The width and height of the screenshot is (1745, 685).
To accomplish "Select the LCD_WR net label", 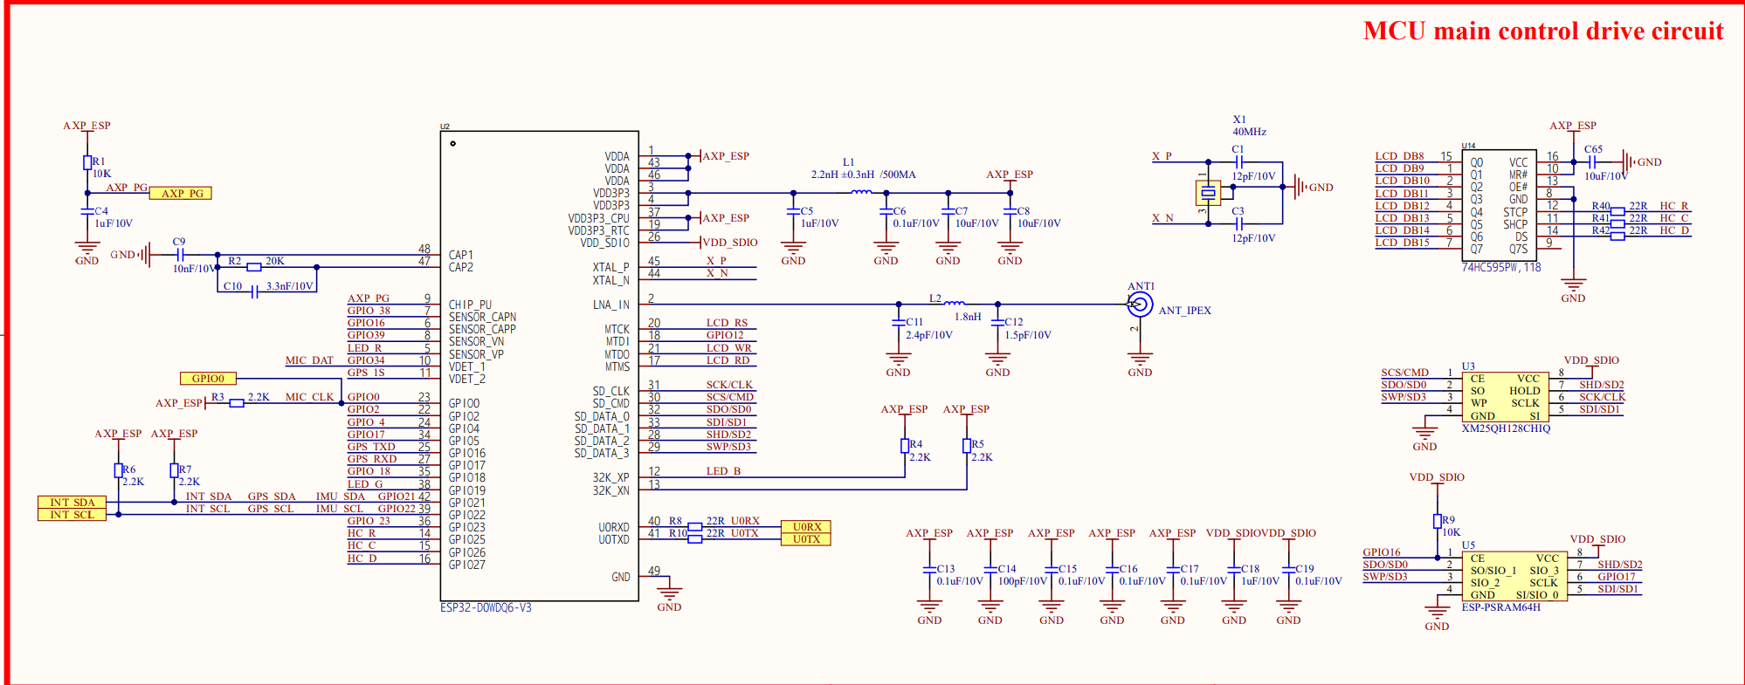I will point(729,348).
